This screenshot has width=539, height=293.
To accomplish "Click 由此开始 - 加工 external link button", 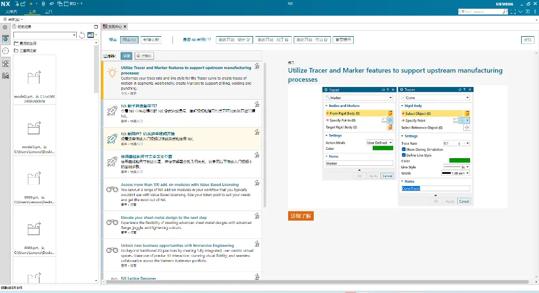I will 273,40.
